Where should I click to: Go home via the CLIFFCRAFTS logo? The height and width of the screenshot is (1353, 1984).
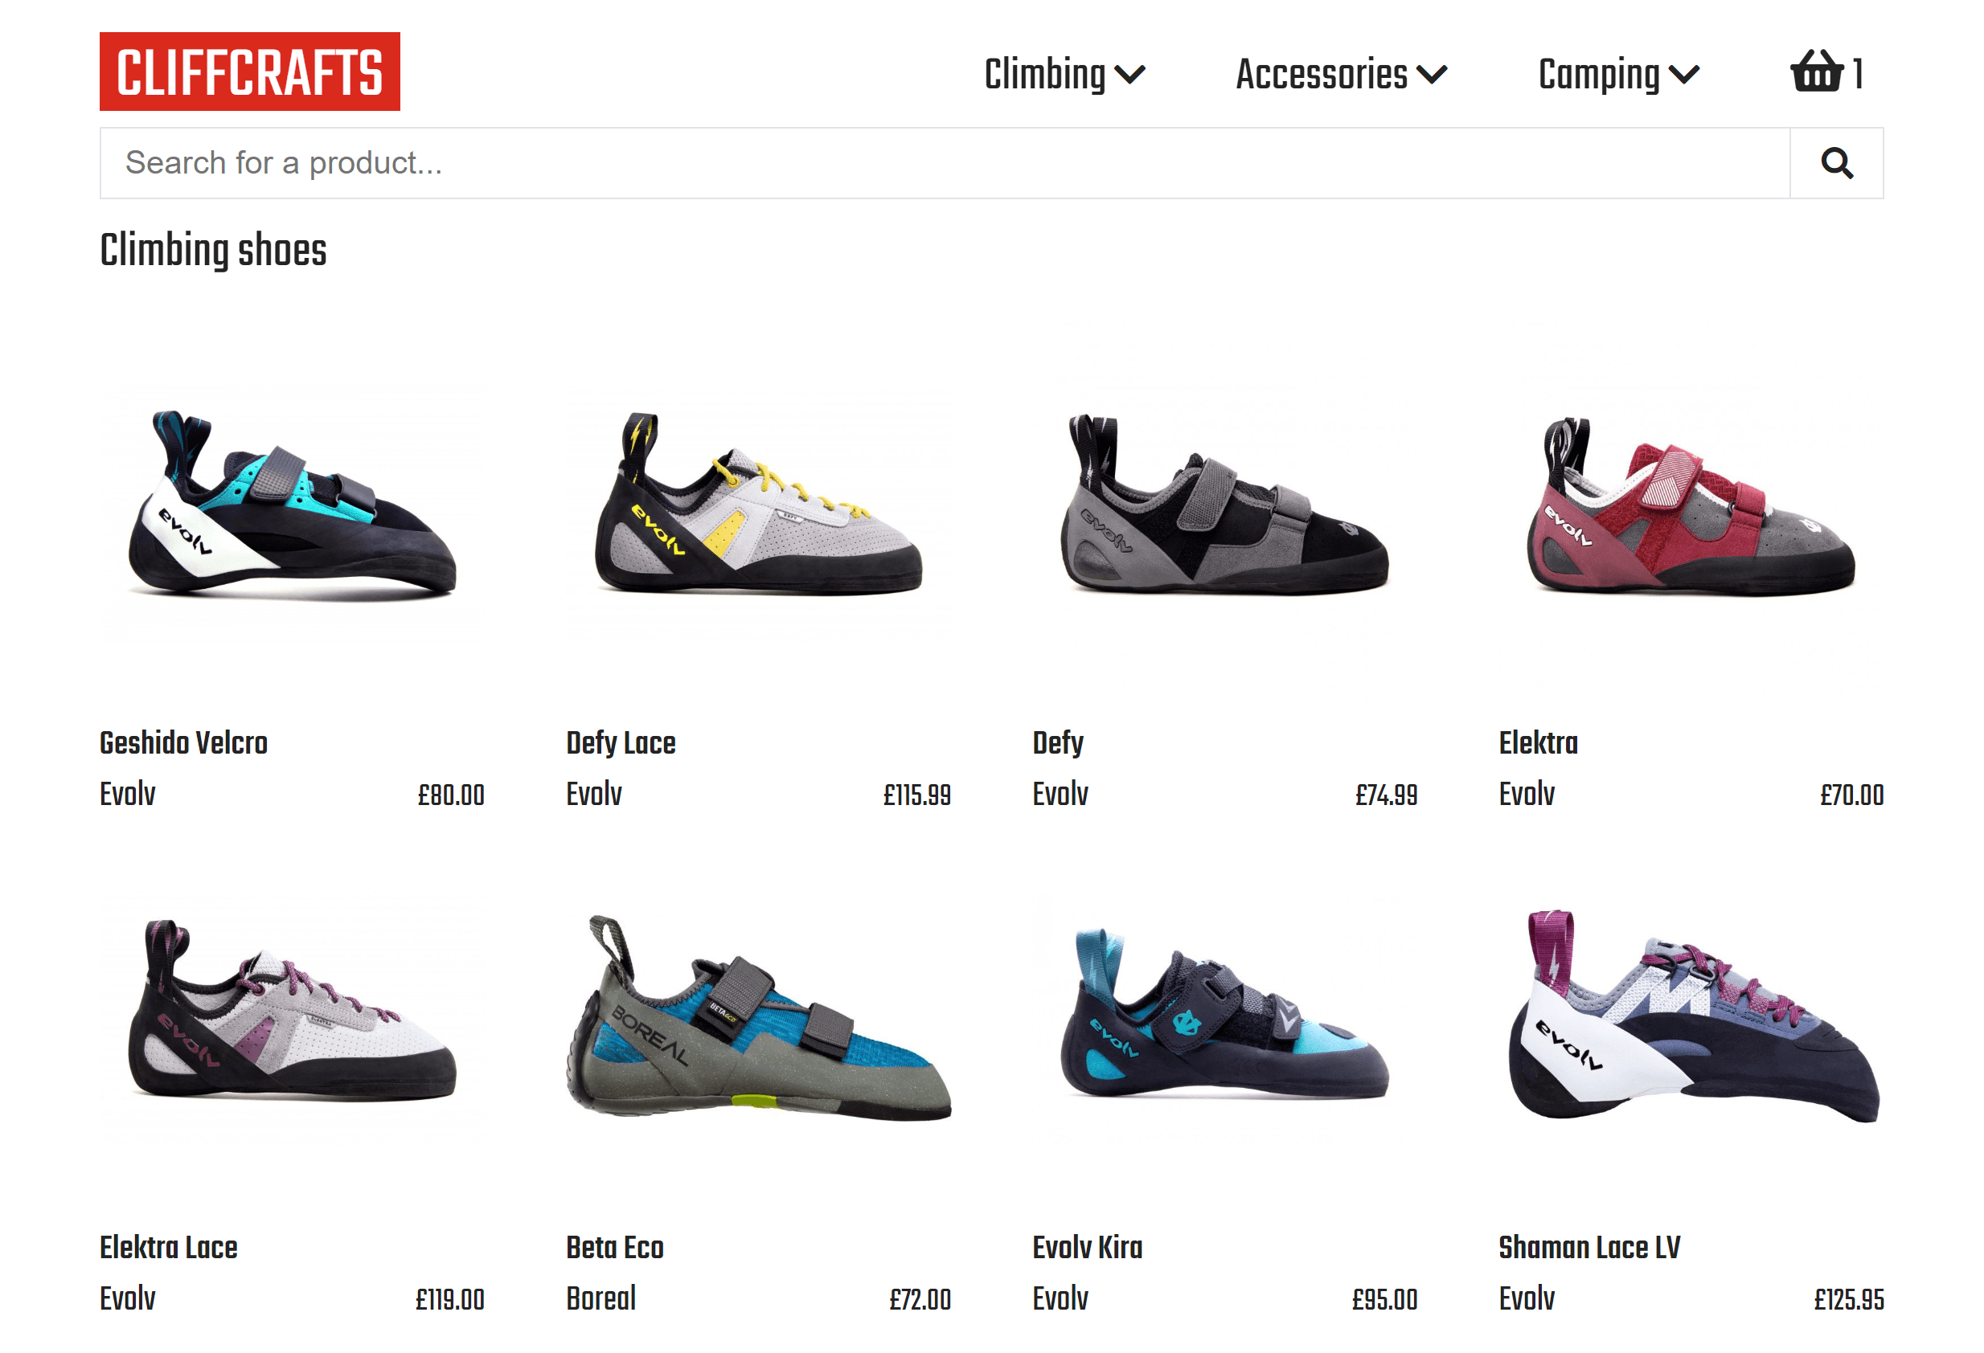(x=249, y=72)
